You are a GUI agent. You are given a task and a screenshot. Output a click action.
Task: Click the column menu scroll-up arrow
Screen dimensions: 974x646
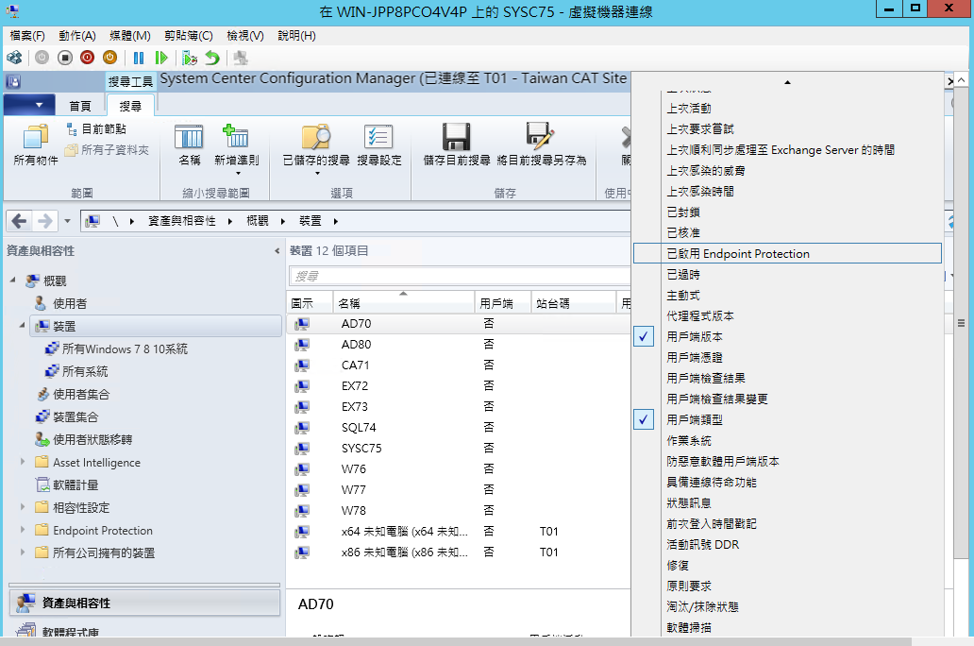[x=788, y=82]
